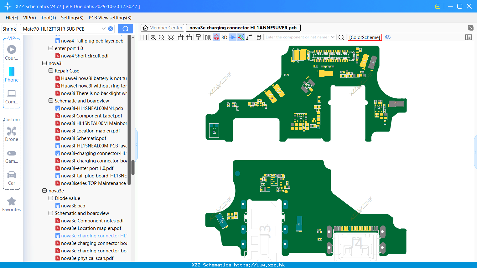Open the xzz.hk website link

click(x=259, y=265)
